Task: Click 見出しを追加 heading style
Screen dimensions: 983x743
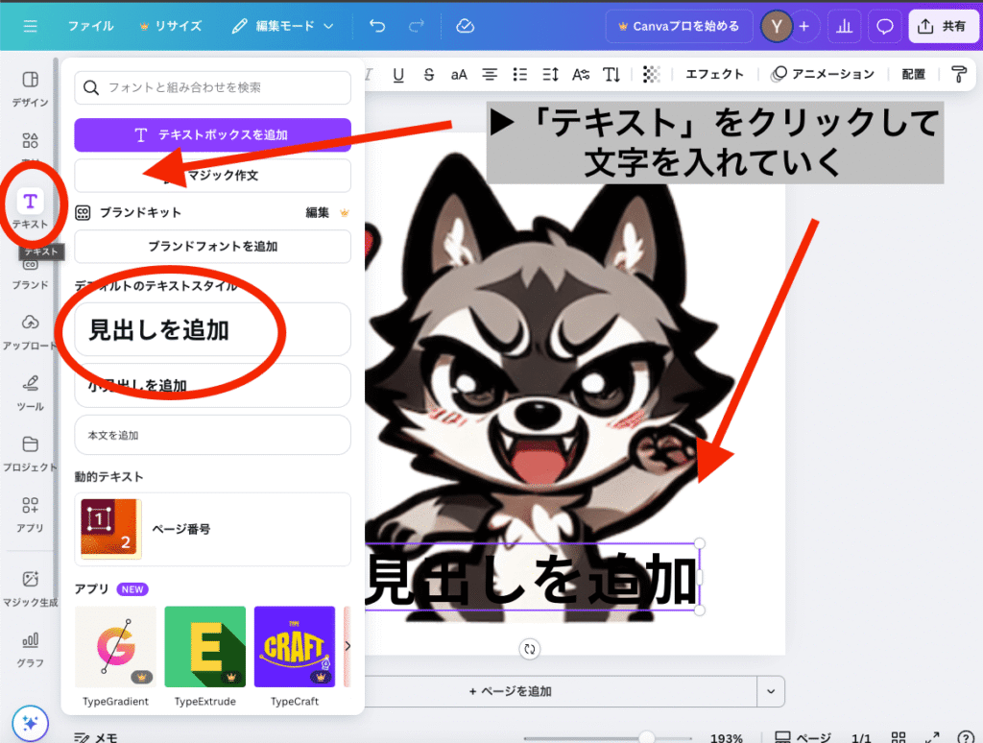Action: coord(212,329)
